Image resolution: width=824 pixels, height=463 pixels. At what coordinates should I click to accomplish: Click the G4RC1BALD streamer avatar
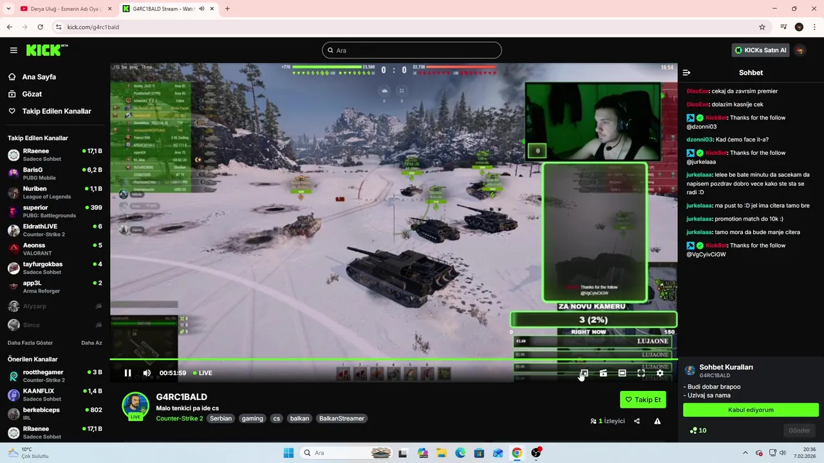(135, 405)
